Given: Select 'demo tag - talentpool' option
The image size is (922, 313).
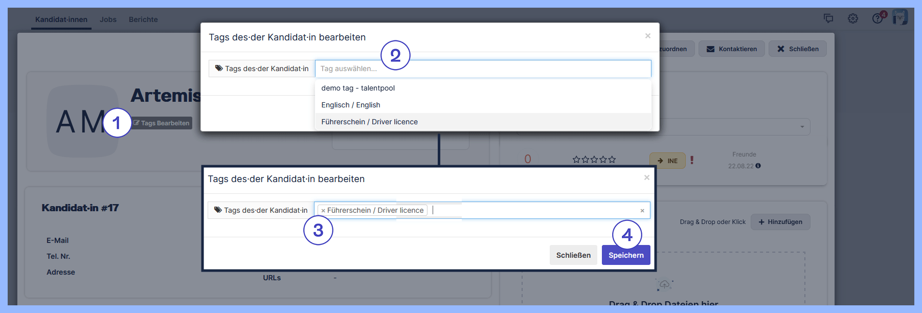Looking at the screenshot, I should tap(358, 88).
